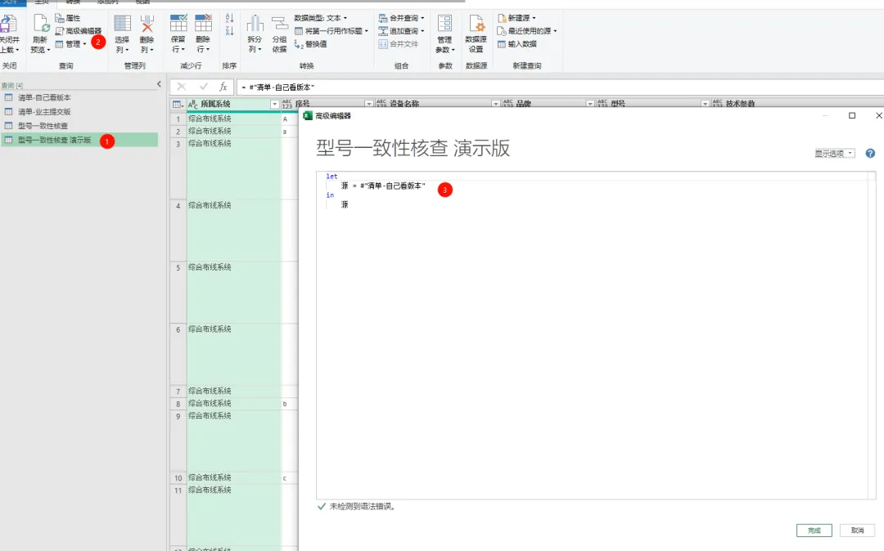Click row number 8 in the grid

click(178, 404)
